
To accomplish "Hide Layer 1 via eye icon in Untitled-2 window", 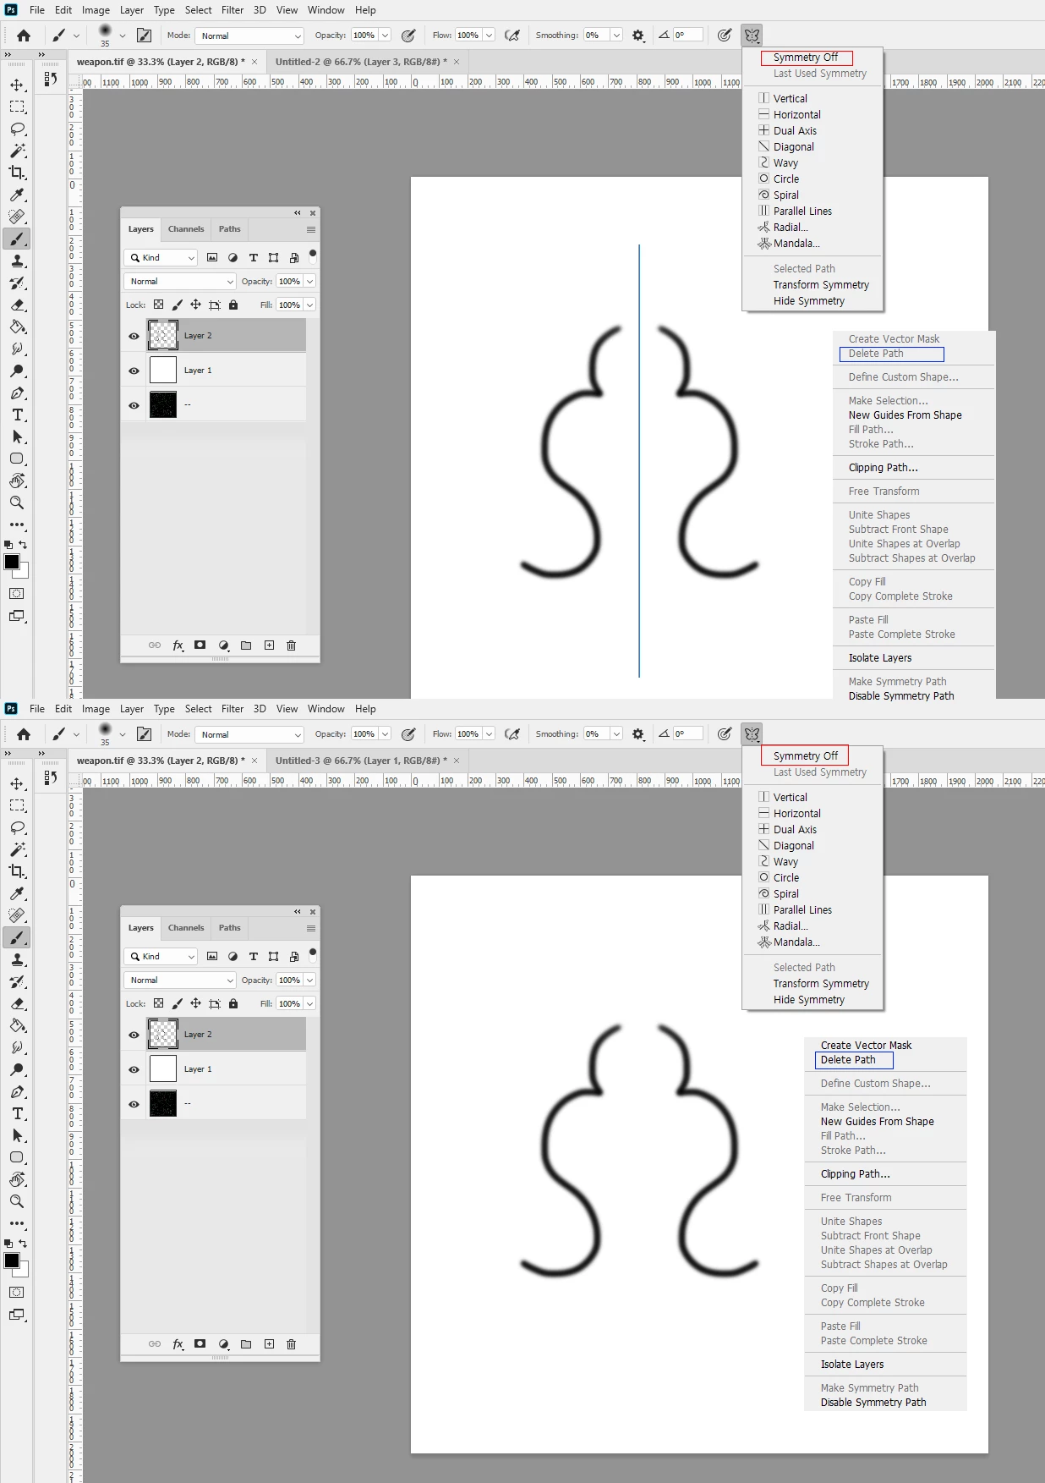I will coord(134,371).
